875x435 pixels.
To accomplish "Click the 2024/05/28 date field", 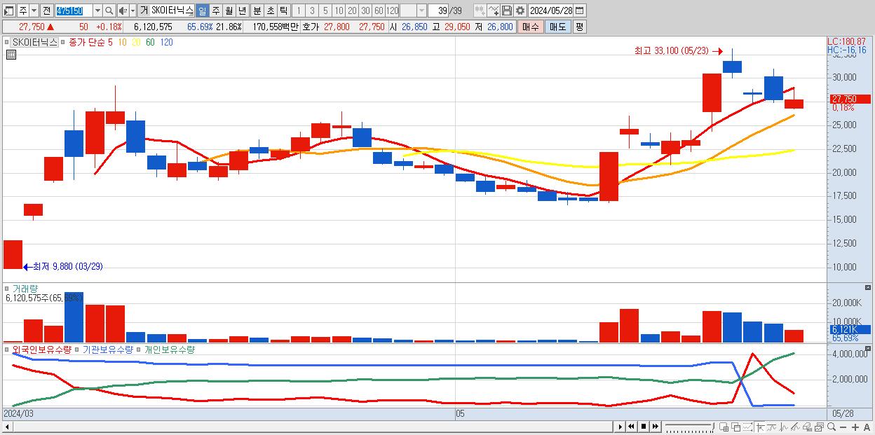I will (x=550, y=11).
